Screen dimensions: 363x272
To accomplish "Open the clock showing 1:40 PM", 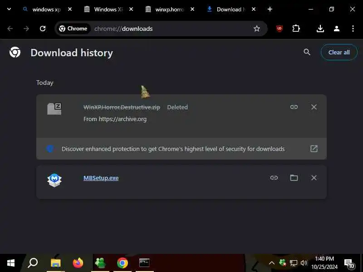I will (x=324, y=263).
